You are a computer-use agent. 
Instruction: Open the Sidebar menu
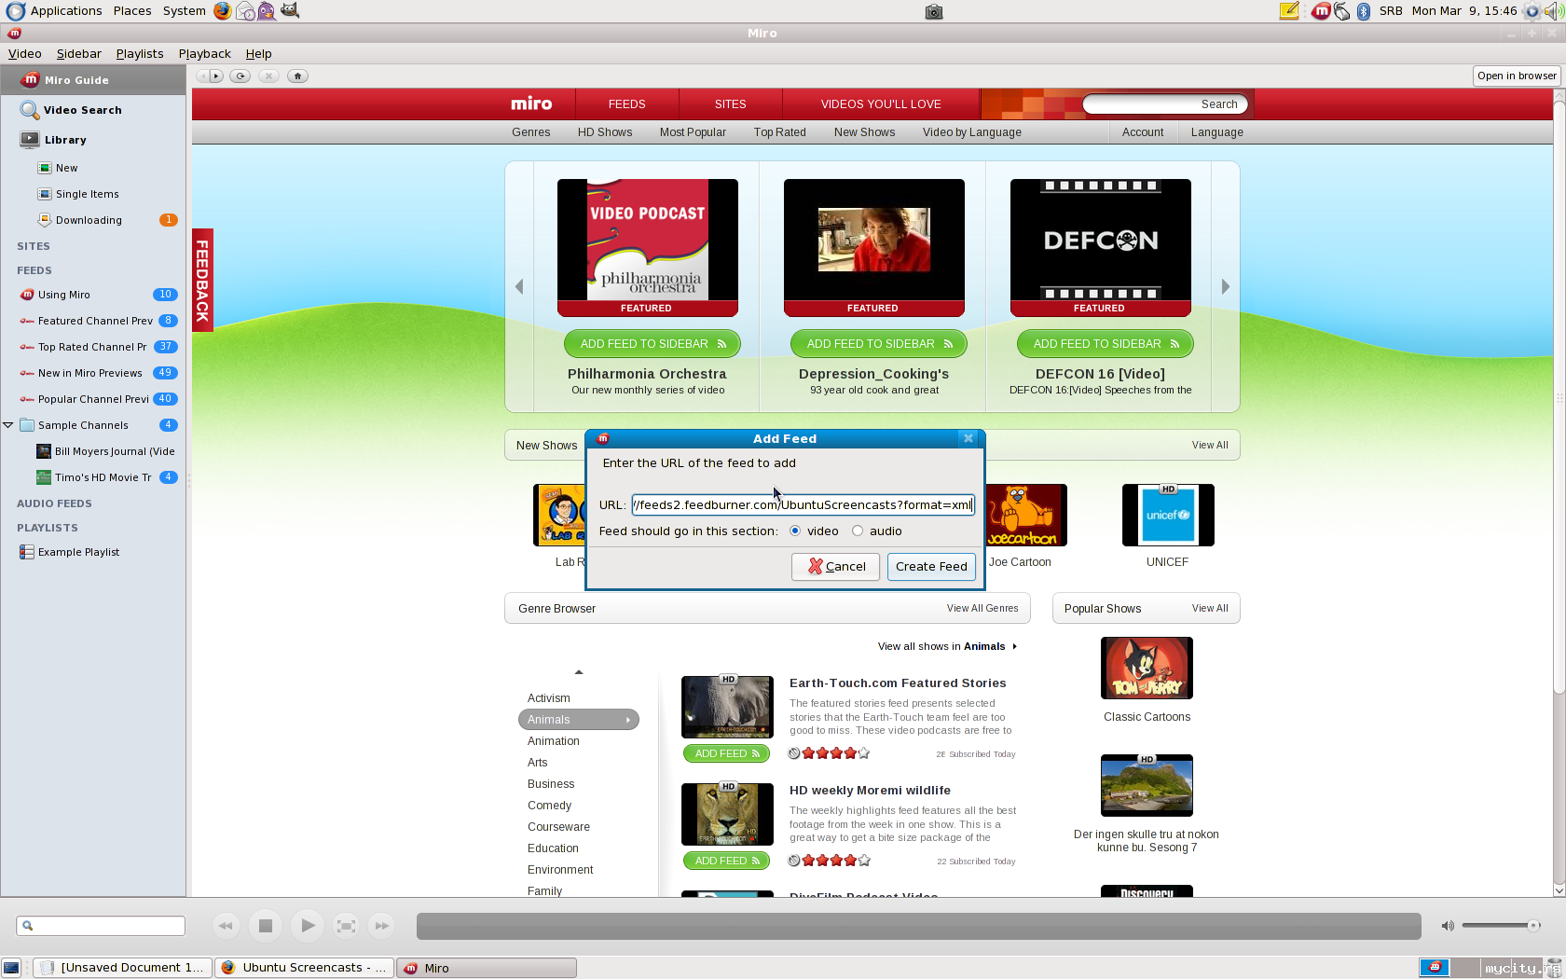pyautogui.click(x=79, y=54)
